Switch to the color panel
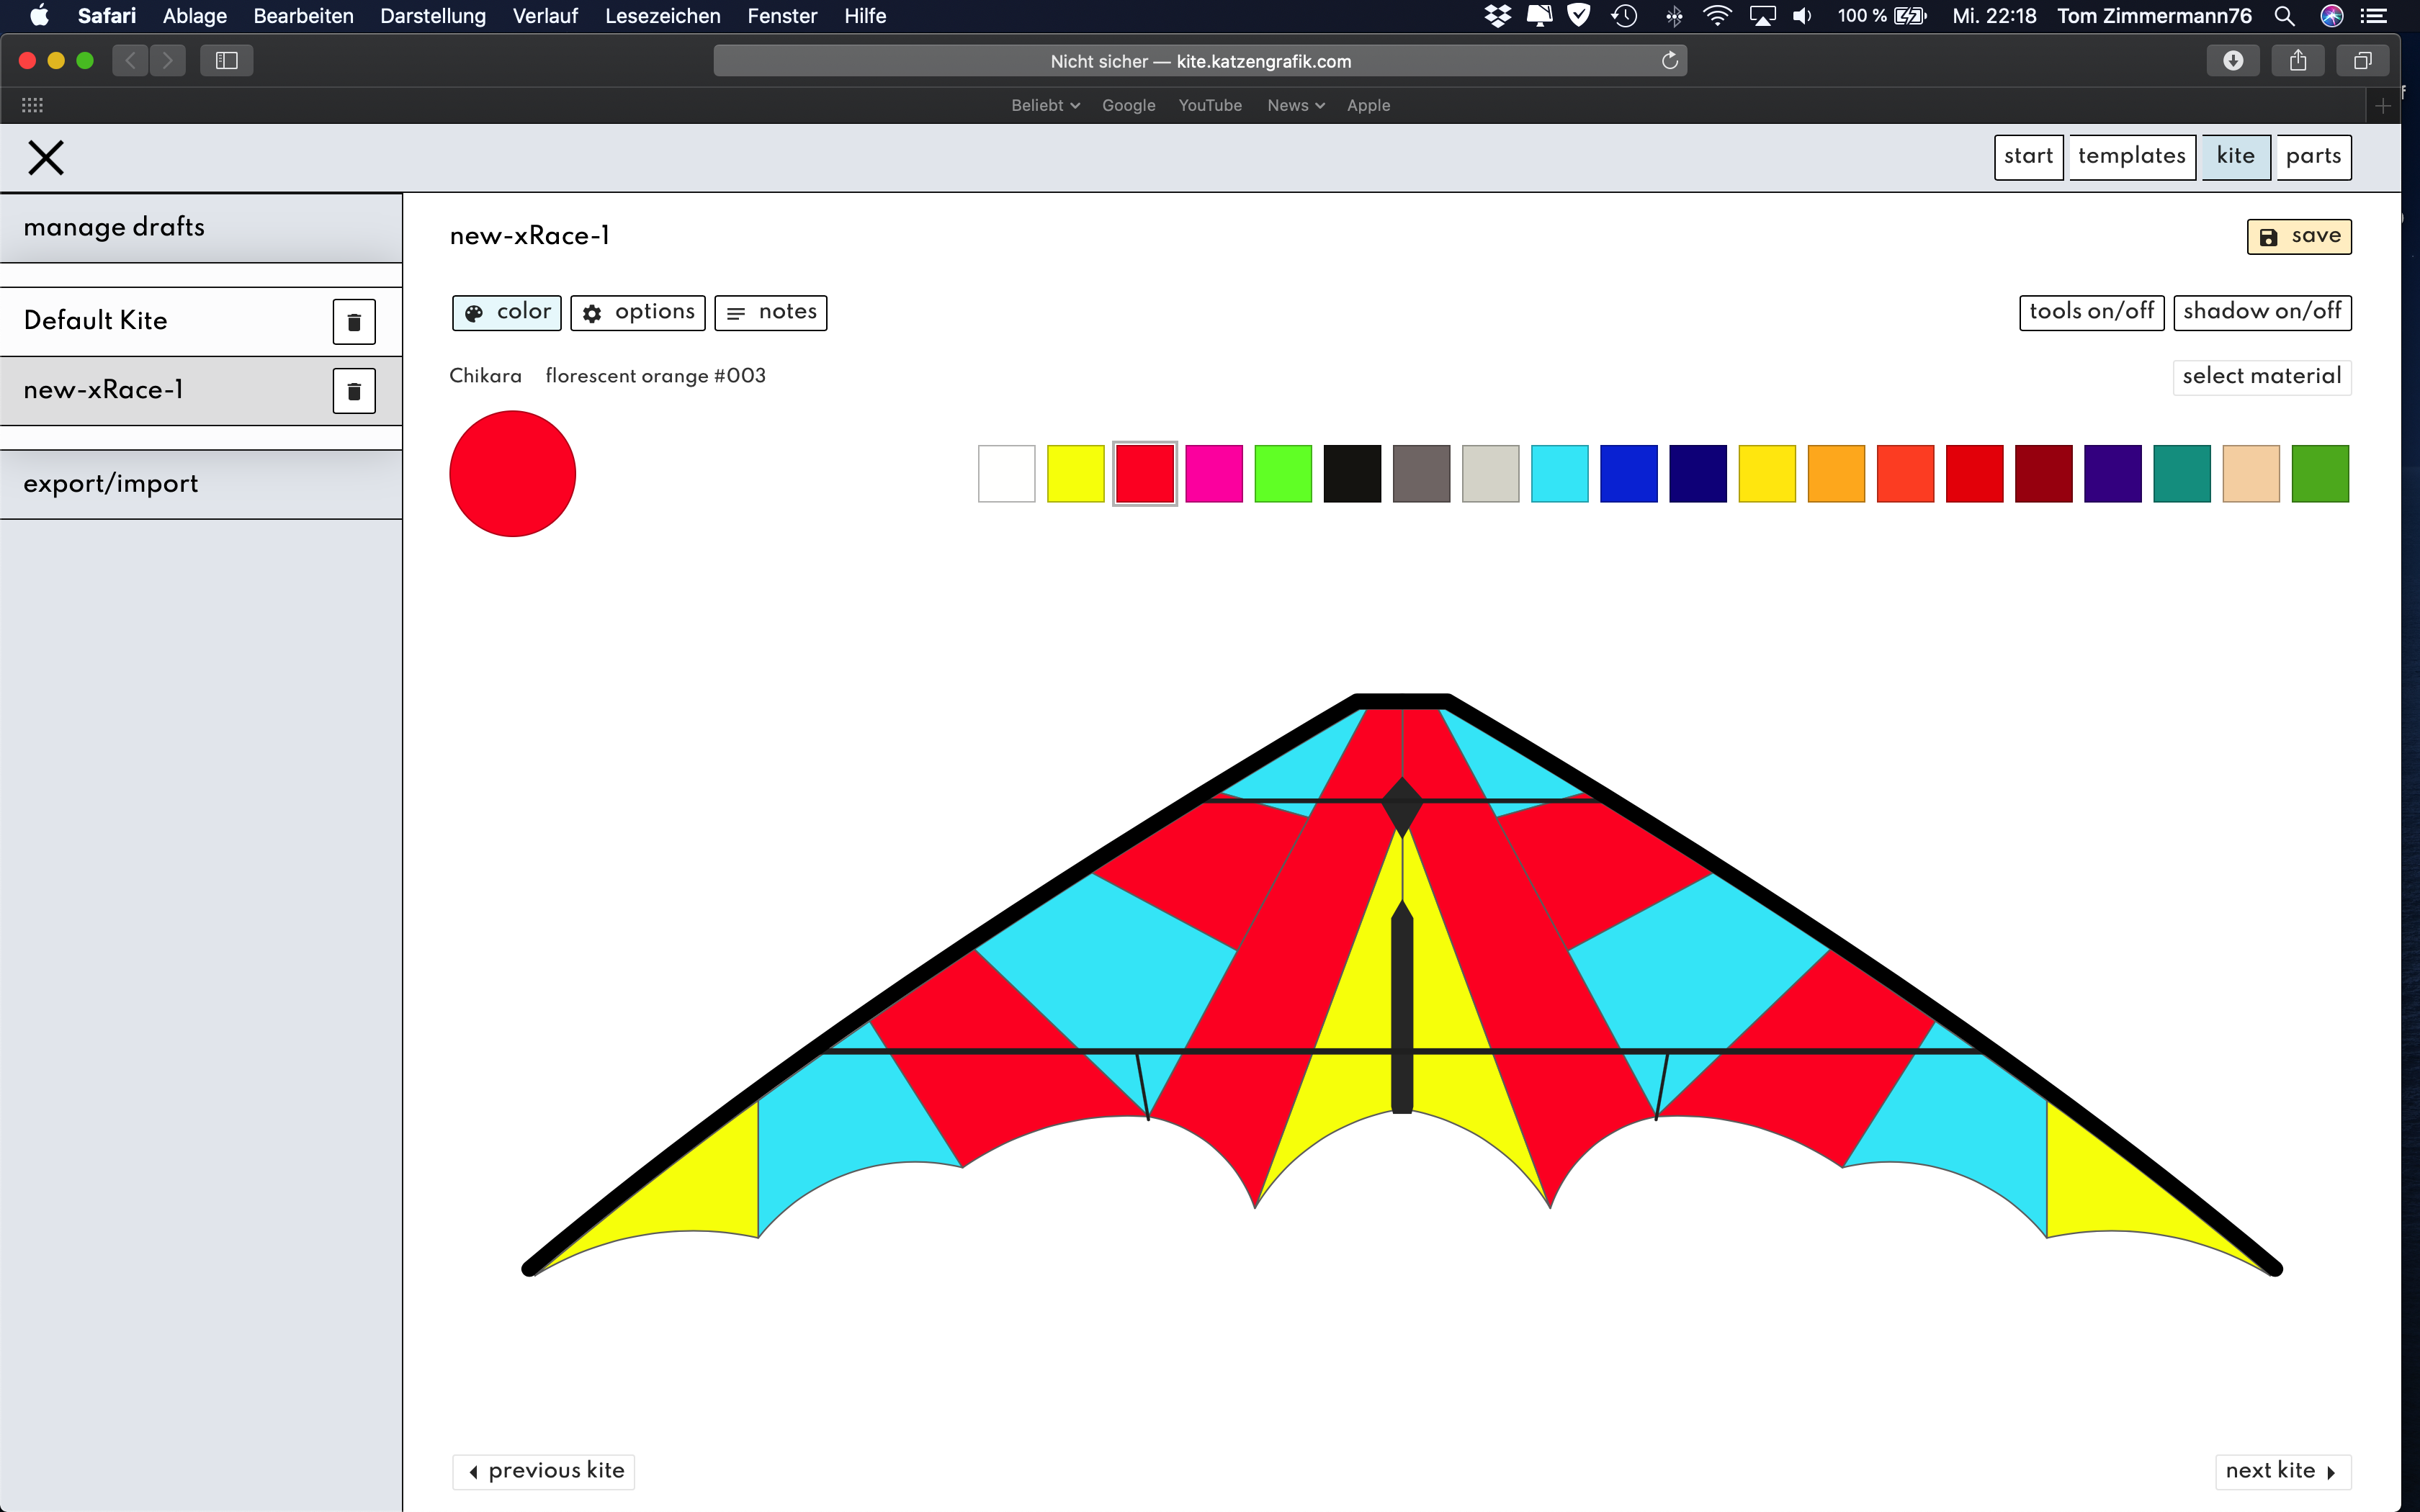Viewport: 2420px width, 1512px height. point(507,312)
